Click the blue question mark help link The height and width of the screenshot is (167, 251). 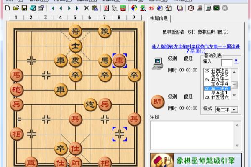coord(236,61)
